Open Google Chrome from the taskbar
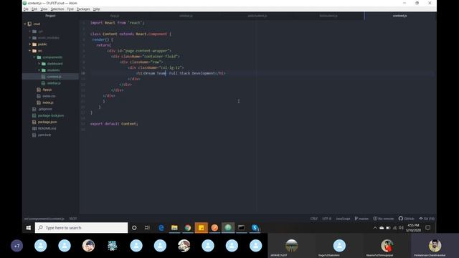Image resolution: width=459 pixels, height=258 pixels. pyautogui.click(x=188, y=228)
